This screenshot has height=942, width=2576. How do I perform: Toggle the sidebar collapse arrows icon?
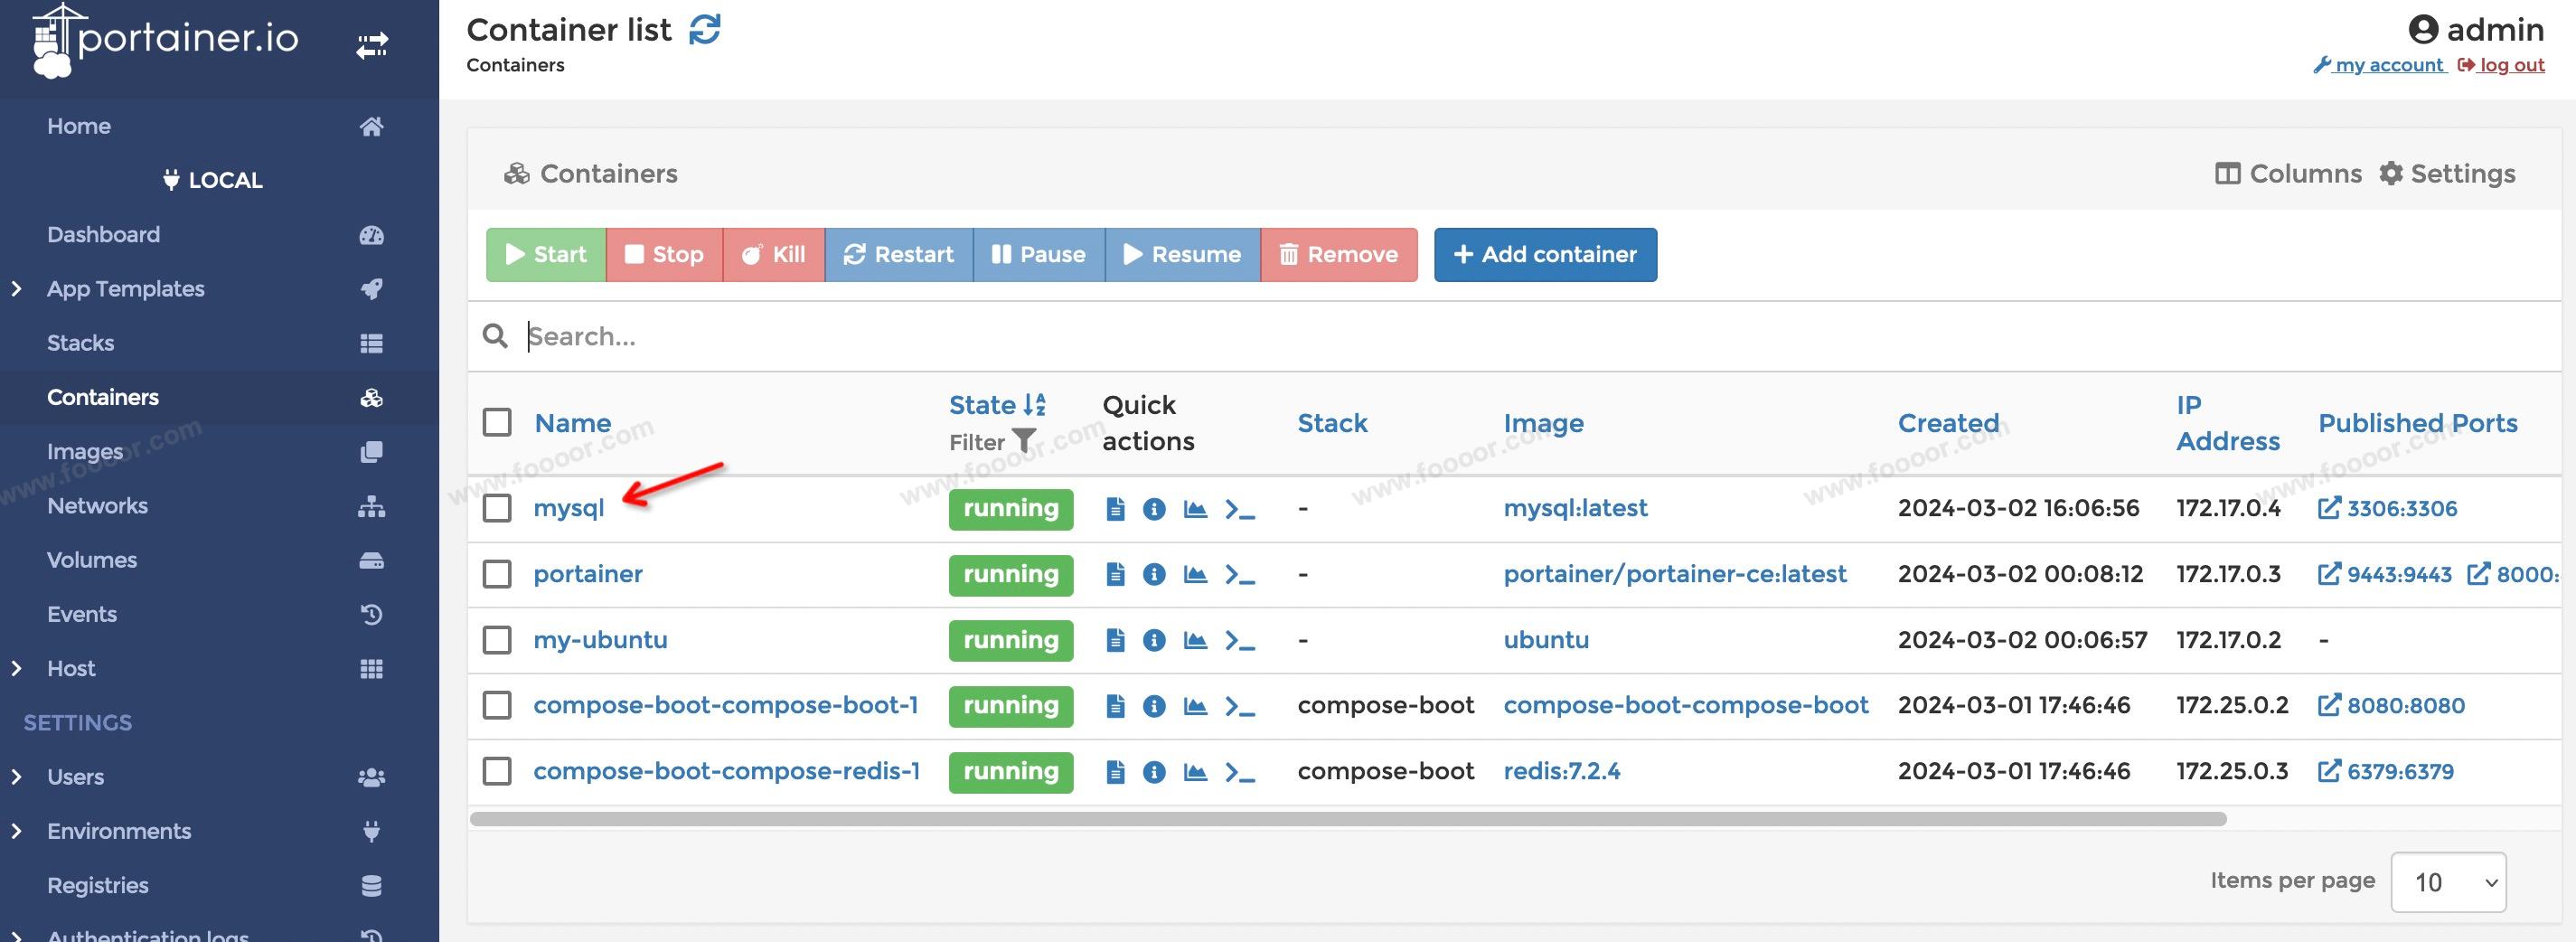[x=372, y=45]
